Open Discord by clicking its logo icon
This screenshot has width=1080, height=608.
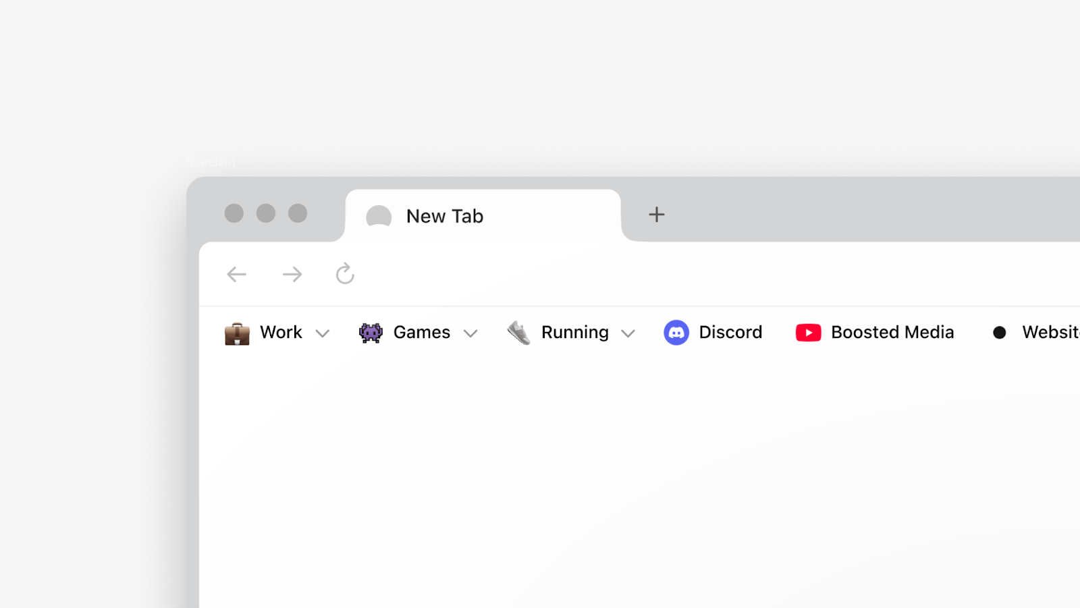coord(678,332)
